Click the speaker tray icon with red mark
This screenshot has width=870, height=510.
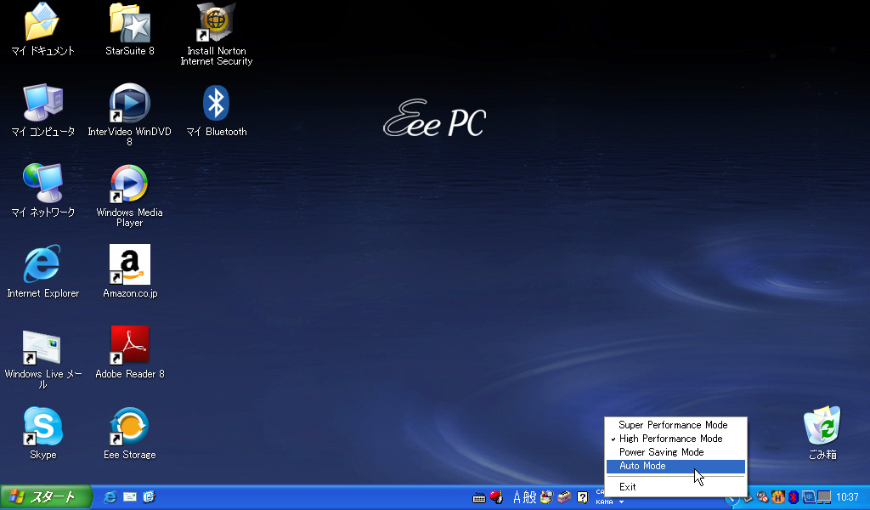pyautogui.click(x=763, y=497)
